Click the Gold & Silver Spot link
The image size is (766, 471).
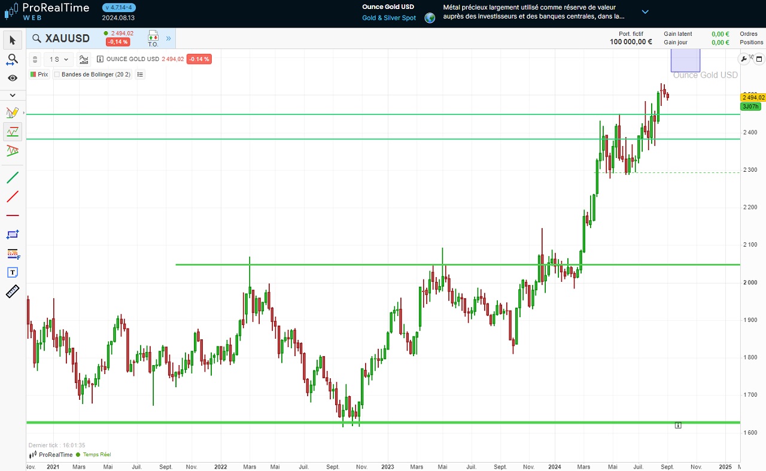click(x=389, y=18)
